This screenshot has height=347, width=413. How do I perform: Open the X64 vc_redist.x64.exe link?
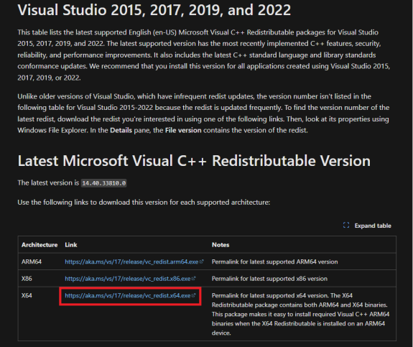pyautogui.click(x=130, y=295)
